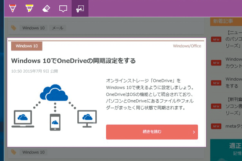This screenshot has height=161, width=242.
Task: Select the Clip scissors tool
Action: tap(80, 8)
